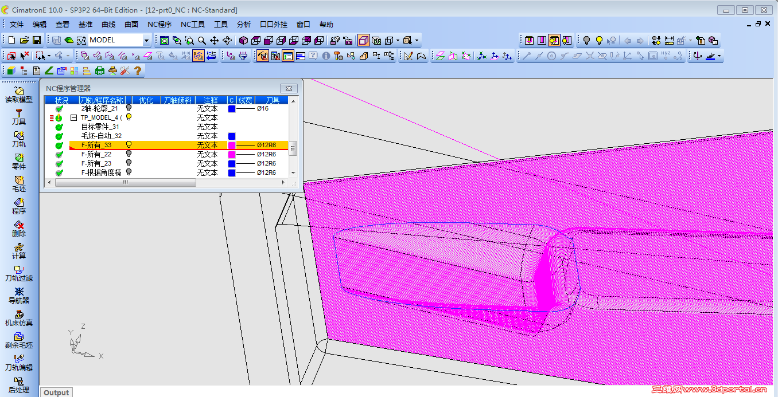Image resolution: width=778 pixels, height=397 pixels.
Task: Open the 查看 menu
Action: click(x=63, y=25)
